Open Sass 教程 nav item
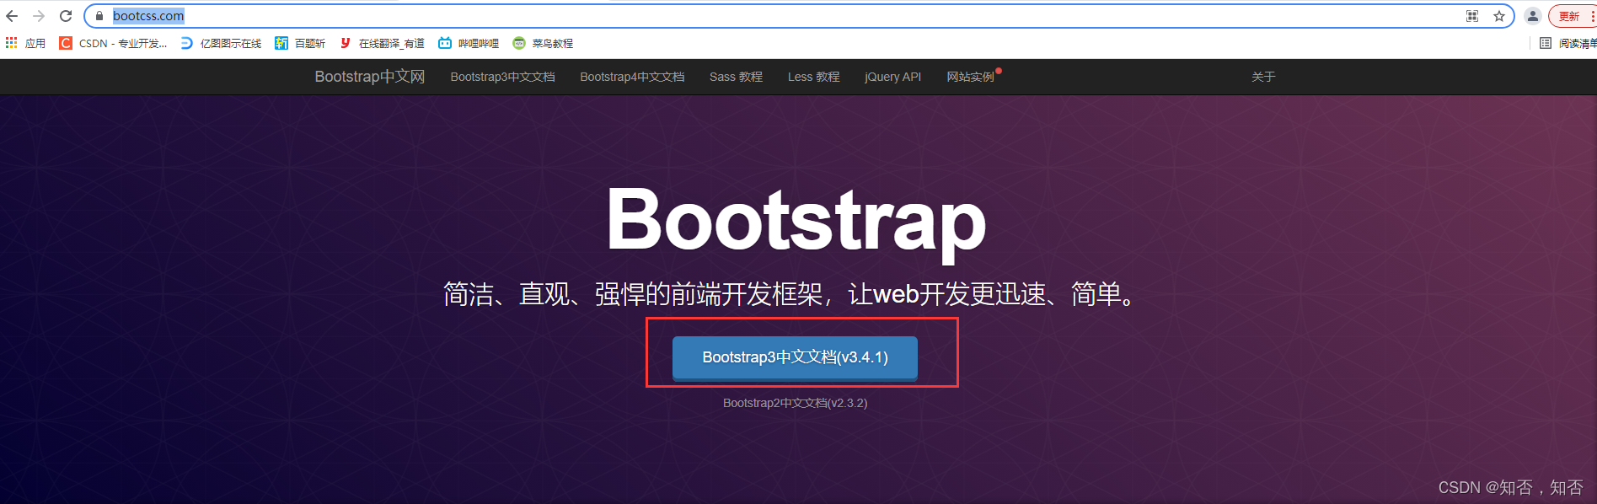Screen dimensions: 1597x504 point(736,77)
